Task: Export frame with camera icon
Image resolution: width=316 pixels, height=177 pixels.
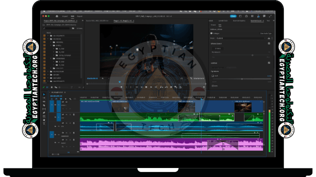Action: pyautogui.click(x=171, y=87)
